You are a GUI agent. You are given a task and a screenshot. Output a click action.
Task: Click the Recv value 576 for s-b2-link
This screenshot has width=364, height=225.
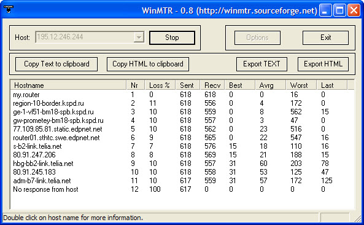click(210, 146)
